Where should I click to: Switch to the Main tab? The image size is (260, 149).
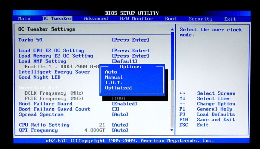(24, 19)
